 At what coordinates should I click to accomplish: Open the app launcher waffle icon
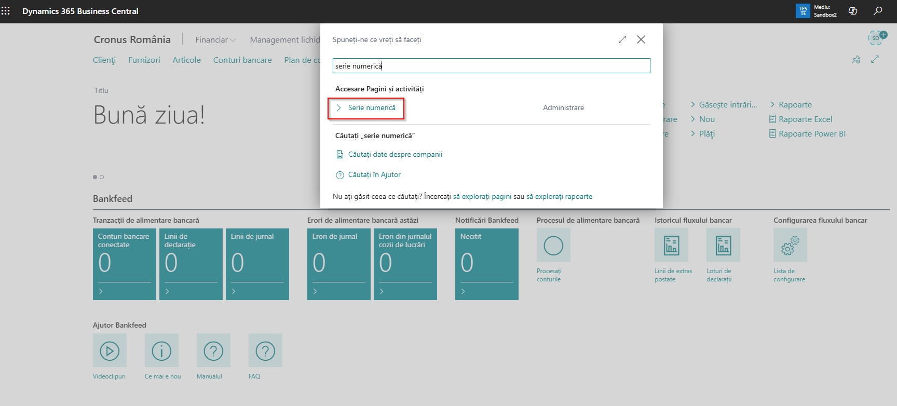tap(6, 11)
